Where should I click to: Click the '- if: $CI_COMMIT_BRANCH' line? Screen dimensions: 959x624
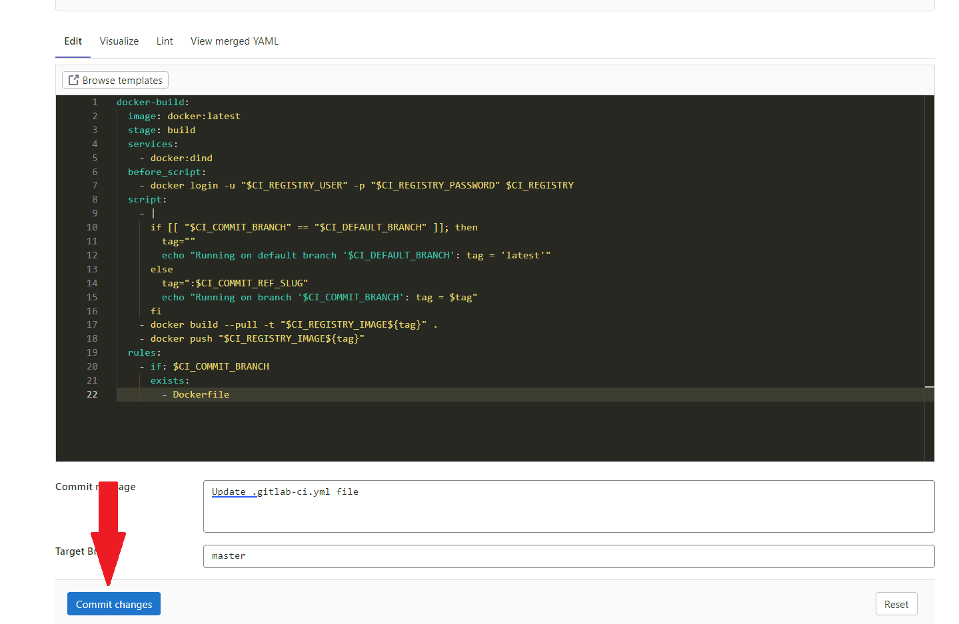coord(204,366)
